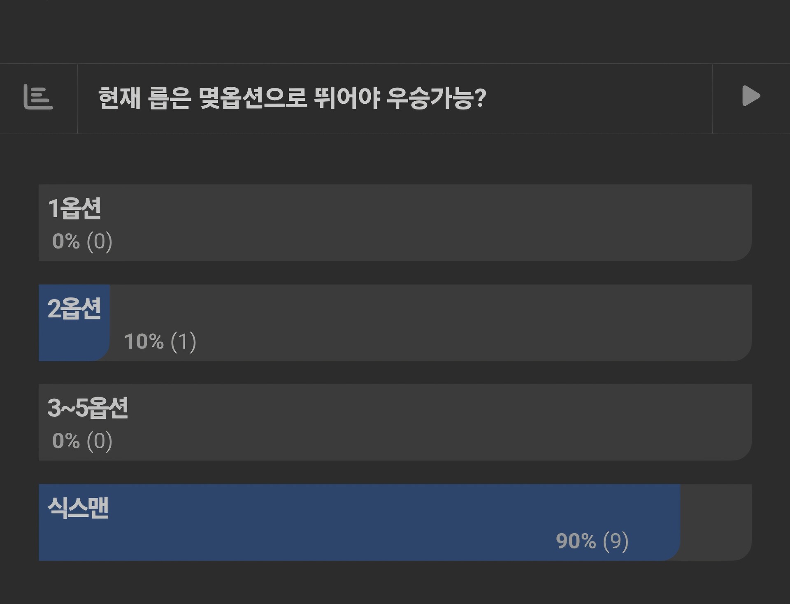Screen dimensions: 790x604
Task: Select the 2옵션 poll option label
Action: pos(74,308)
